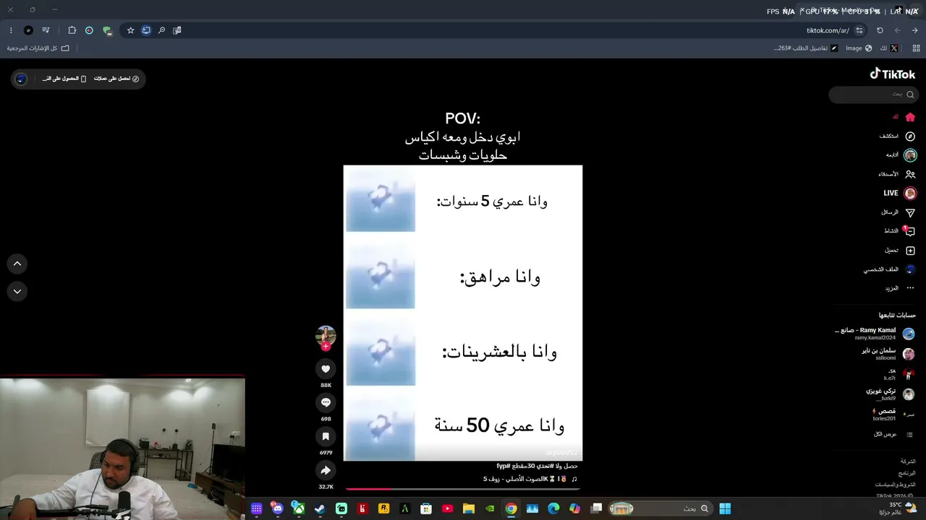Open the تحميل upload page

tap(900, 251)
